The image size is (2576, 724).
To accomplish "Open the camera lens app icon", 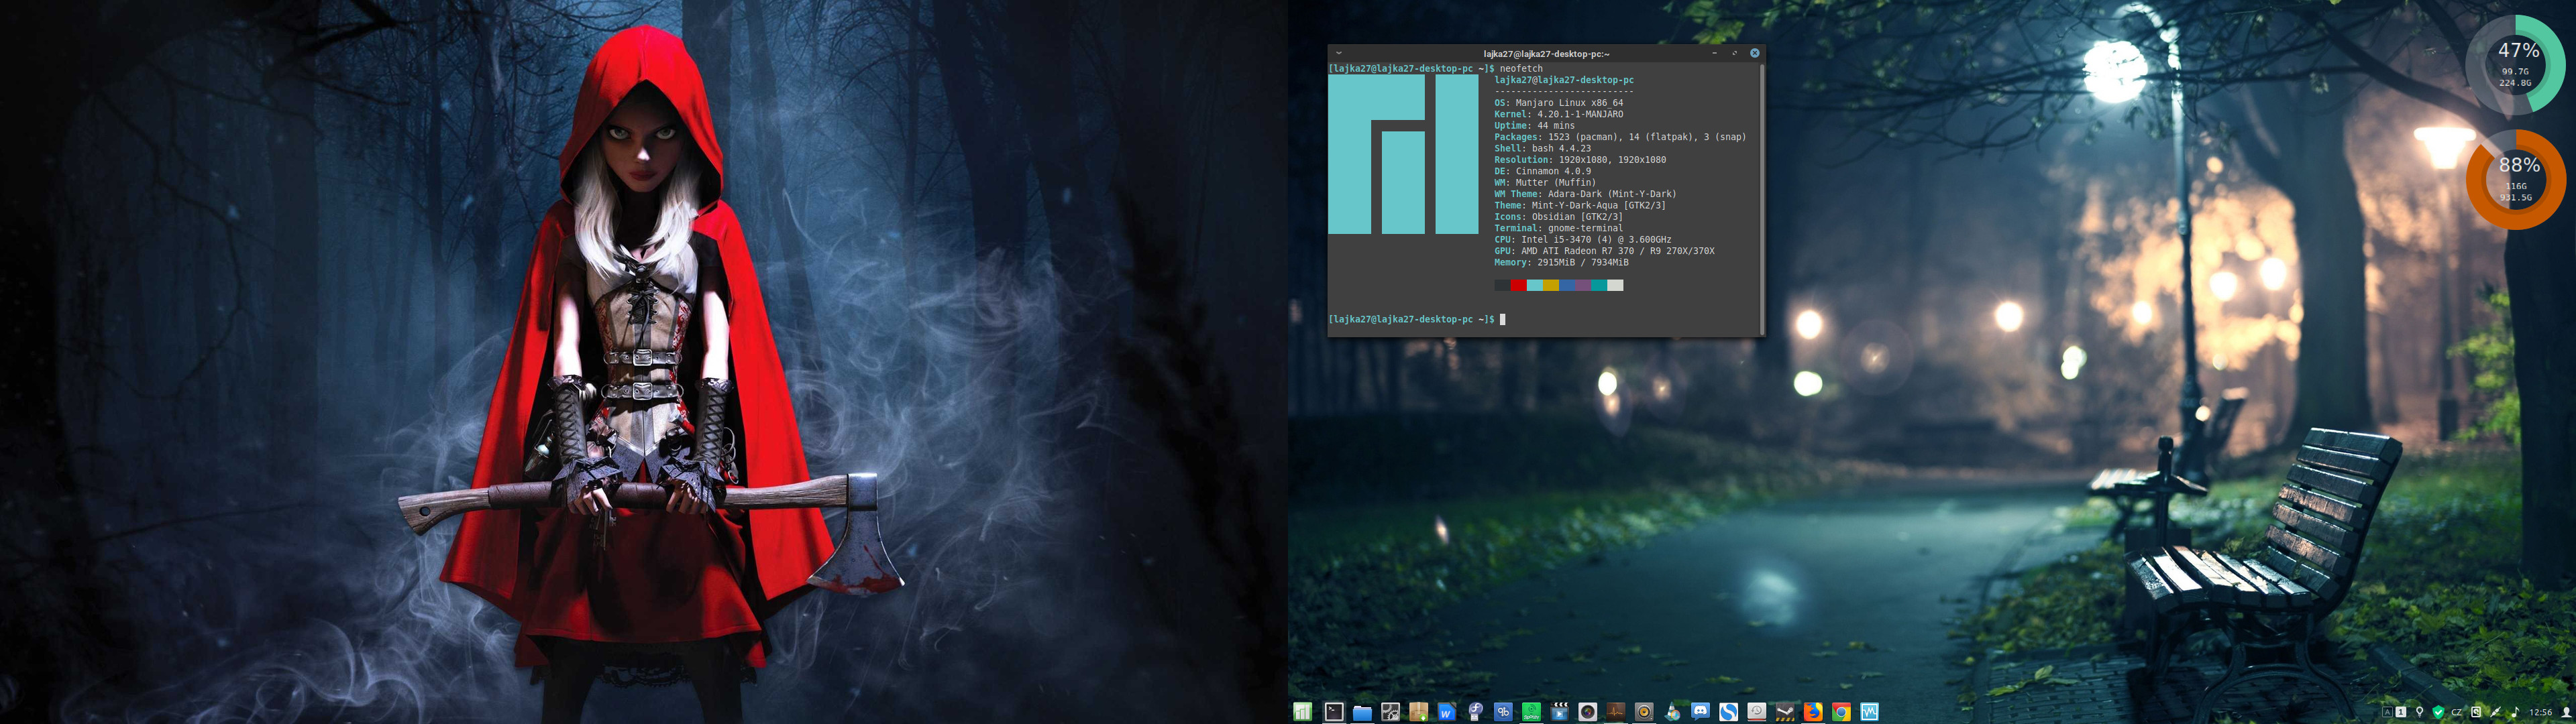I will (1587, 712).
